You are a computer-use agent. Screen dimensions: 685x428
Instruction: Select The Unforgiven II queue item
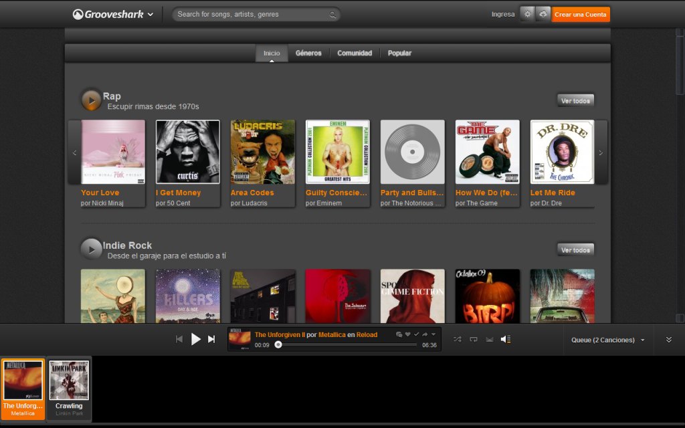coord(23,390)
